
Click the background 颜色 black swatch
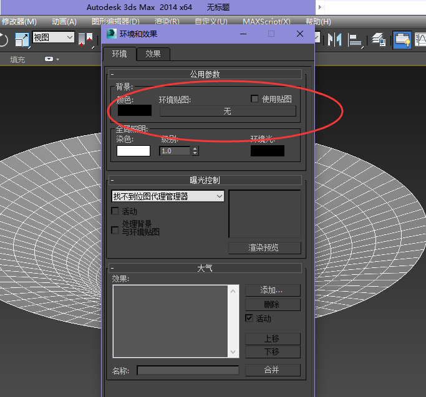(x=135, y=110)
